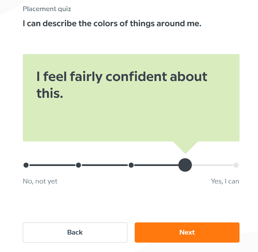This screenshot has width=258, height=252.
Task: Click the question about describing colors
Action: pyautogui.click(x=112, y=24)
